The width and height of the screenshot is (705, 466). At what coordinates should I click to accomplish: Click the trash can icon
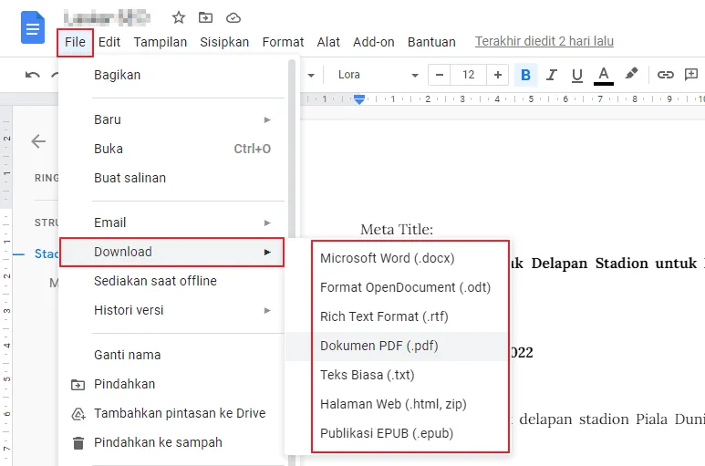click(x=78, y=443)
